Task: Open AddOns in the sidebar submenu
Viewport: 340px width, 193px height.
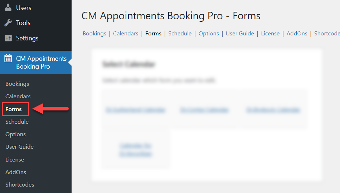Action: click(x=16, y=172)
